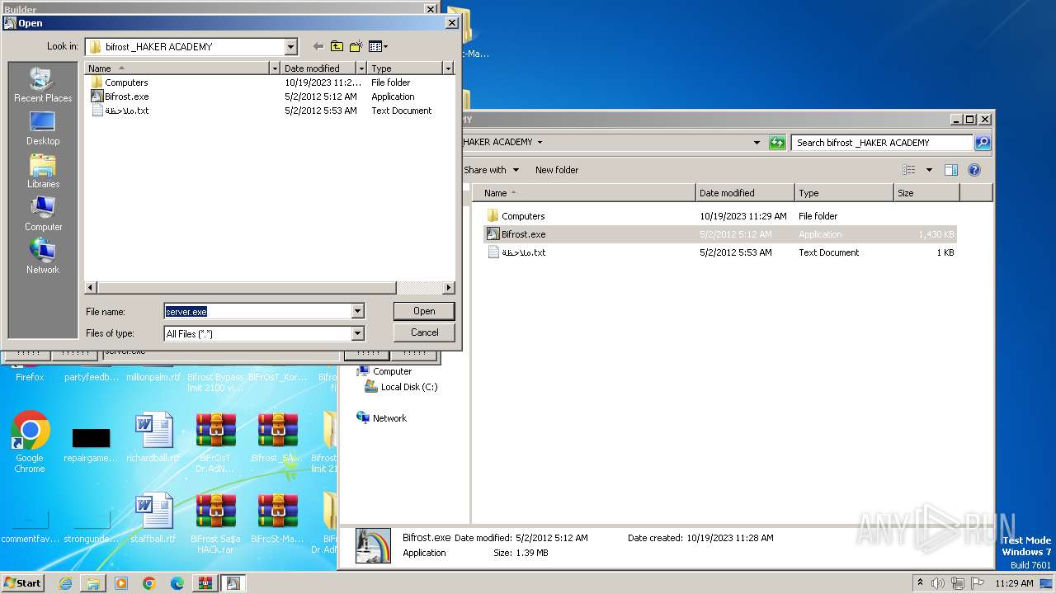Sort by Name column in Open dialog
The image size is (1056, 594).
coord(177,68)
